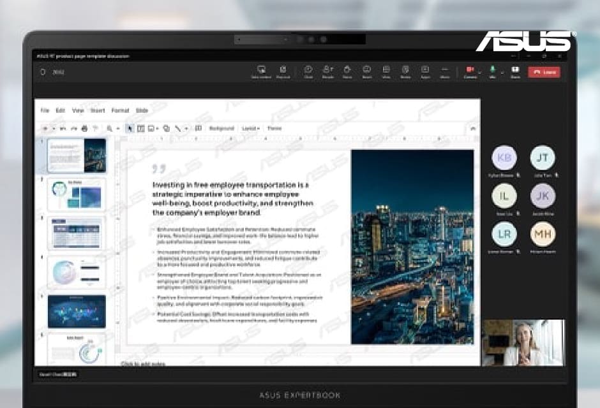
Task: Click the red Leave button
Action: 544,72
